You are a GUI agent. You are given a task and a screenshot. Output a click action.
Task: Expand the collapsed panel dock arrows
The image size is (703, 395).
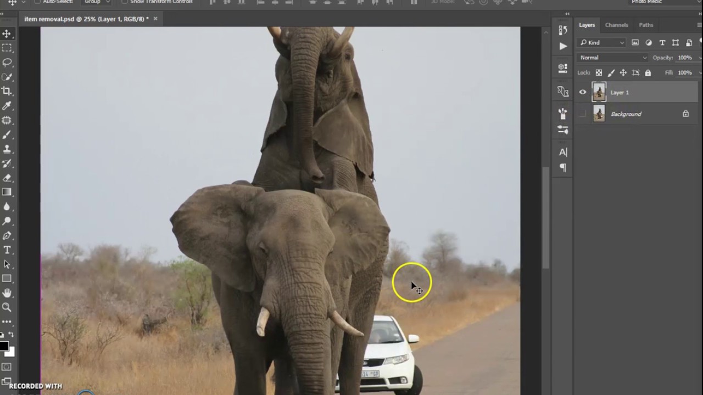point(567,14)
